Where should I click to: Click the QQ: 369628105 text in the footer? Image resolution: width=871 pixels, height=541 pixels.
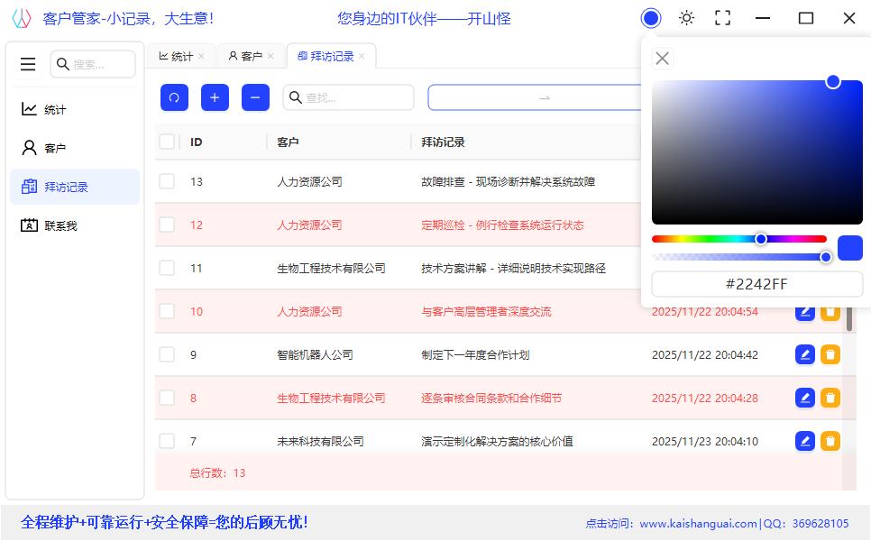coord(806,523)
